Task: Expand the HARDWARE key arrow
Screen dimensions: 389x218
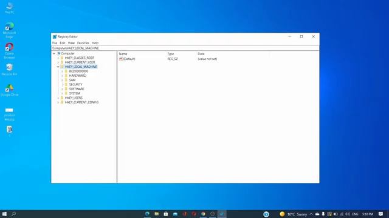Action: 62,76
